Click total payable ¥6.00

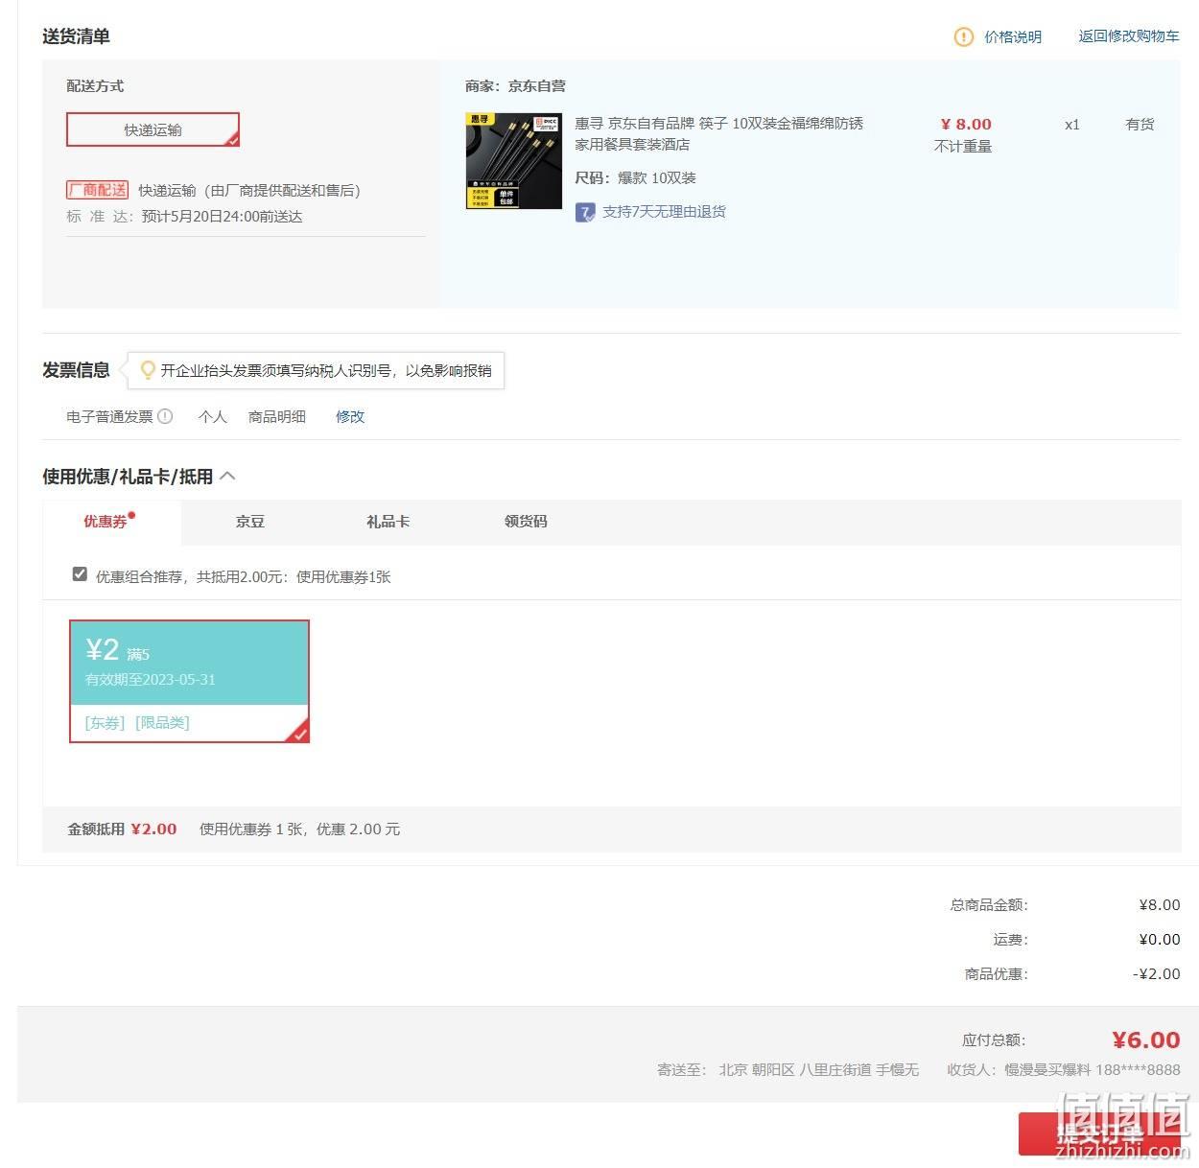pyautogui.click(x=1146, y=1040)
